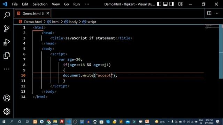Image resolution: width=223 pixels, height=125 pixels.
Task: Click the closing </head> tag
Action: tap(49, 43)
